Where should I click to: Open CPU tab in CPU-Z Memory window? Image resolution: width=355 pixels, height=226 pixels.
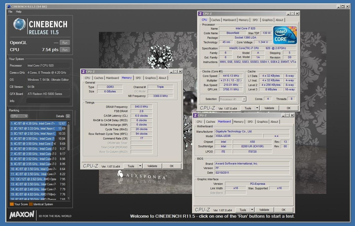88,78
